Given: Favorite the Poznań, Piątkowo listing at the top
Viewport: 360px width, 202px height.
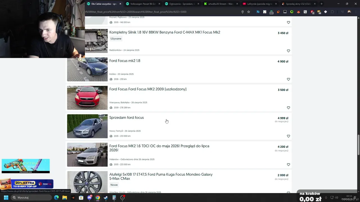Looking at the screenshot, I should tap(288, 22).
